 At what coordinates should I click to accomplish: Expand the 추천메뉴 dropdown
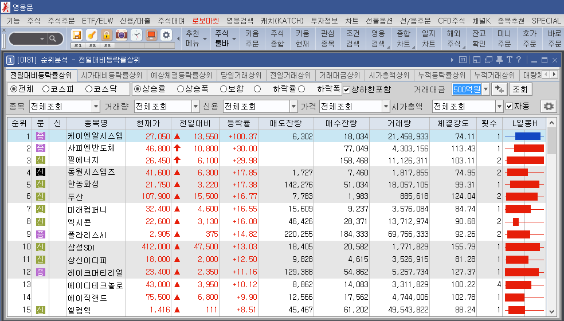click(205, 39)
